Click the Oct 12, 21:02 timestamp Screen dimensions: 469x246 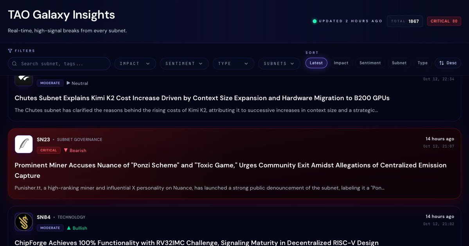pyautogui.click(x=438, y=224)
